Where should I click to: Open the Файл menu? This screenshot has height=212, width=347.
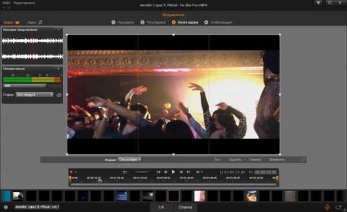click(x=6, y=3)
